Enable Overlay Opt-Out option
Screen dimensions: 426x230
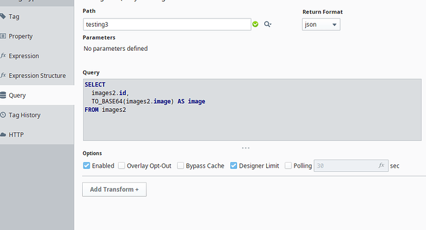(x=122, y=166)
